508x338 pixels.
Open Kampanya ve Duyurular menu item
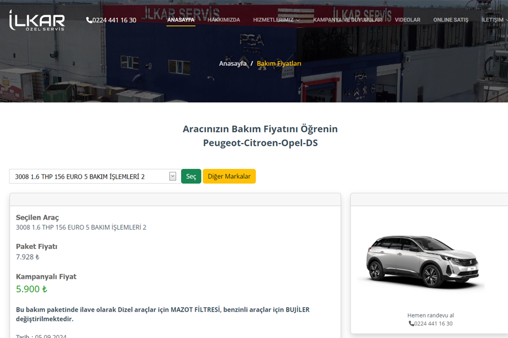tap(347, 20)
